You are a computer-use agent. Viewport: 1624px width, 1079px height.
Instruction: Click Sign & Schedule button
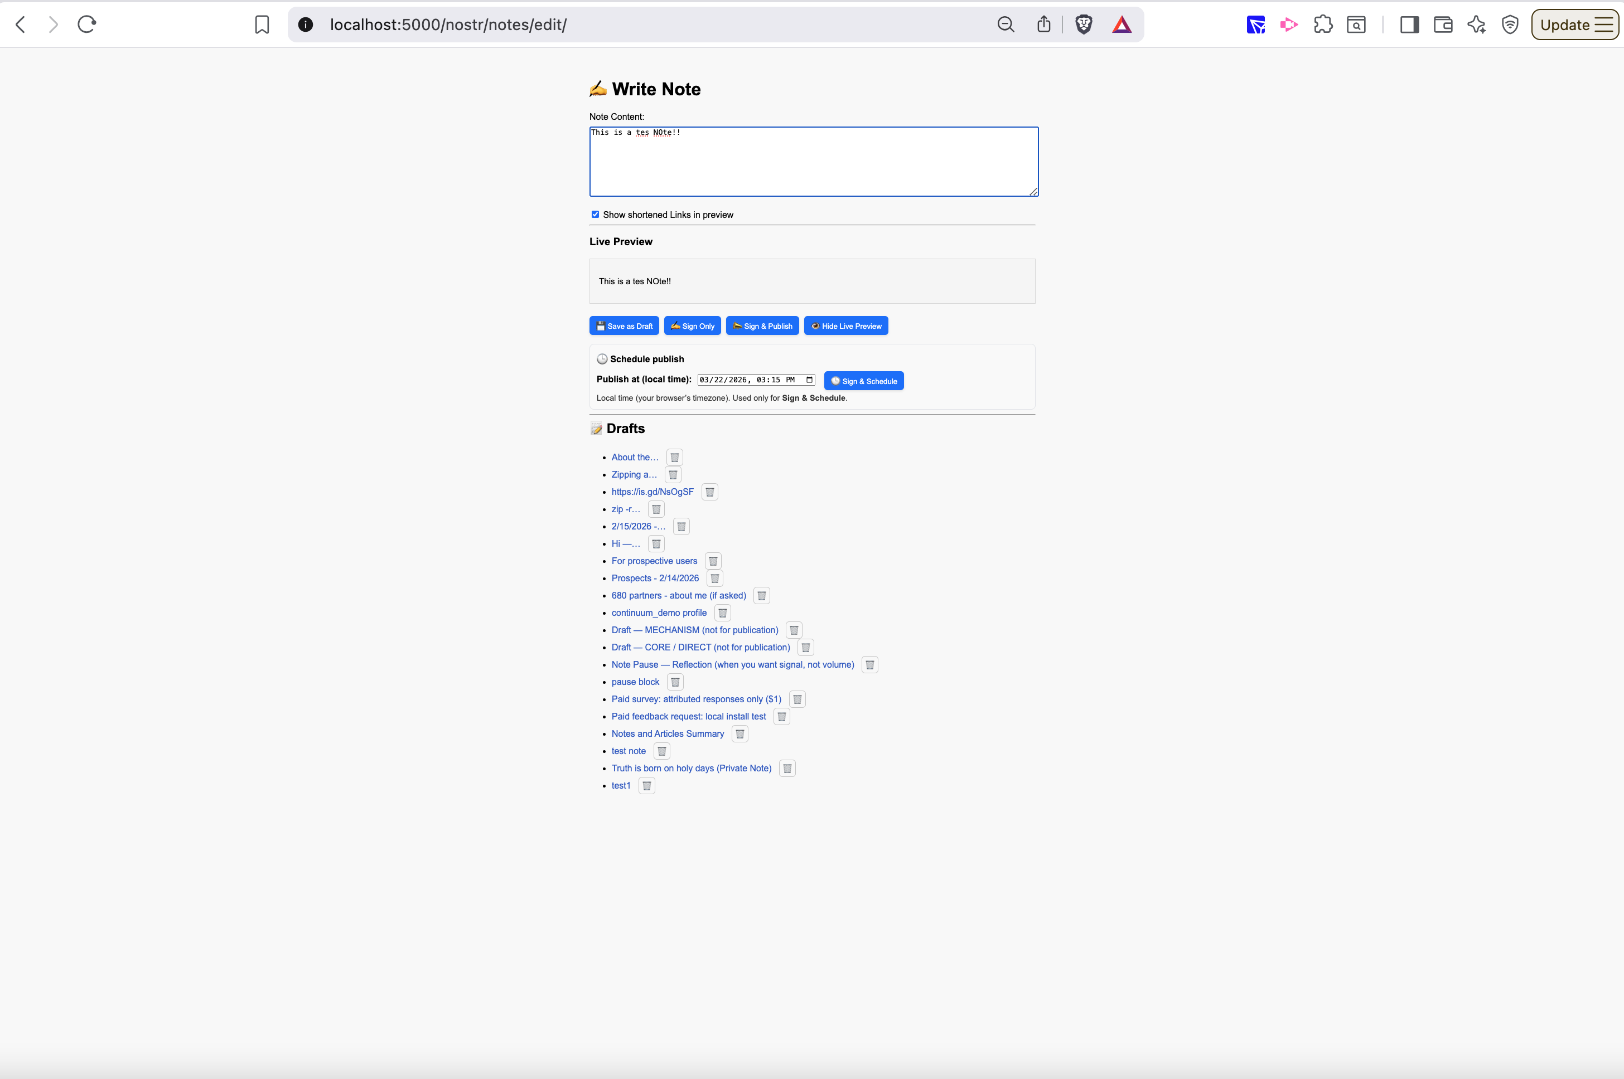[x=863, y=381]
